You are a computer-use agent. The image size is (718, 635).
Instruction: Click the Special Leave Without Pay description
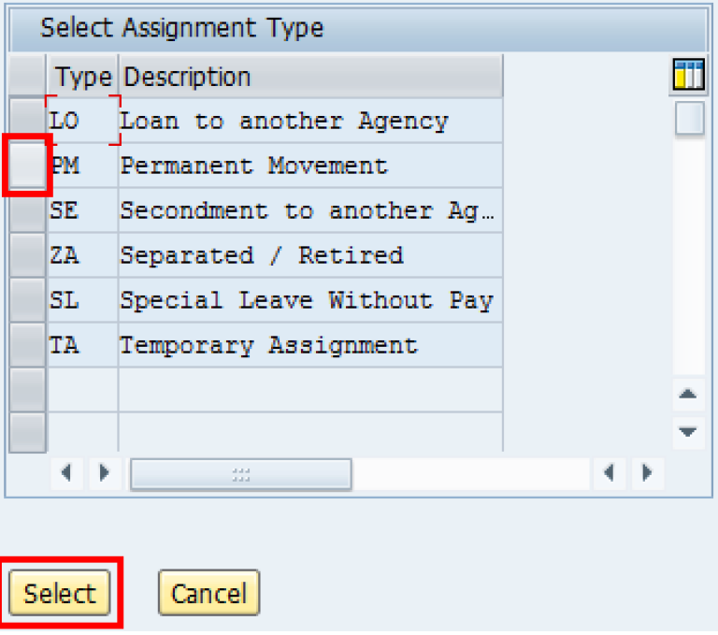click(x=306, y=300)
